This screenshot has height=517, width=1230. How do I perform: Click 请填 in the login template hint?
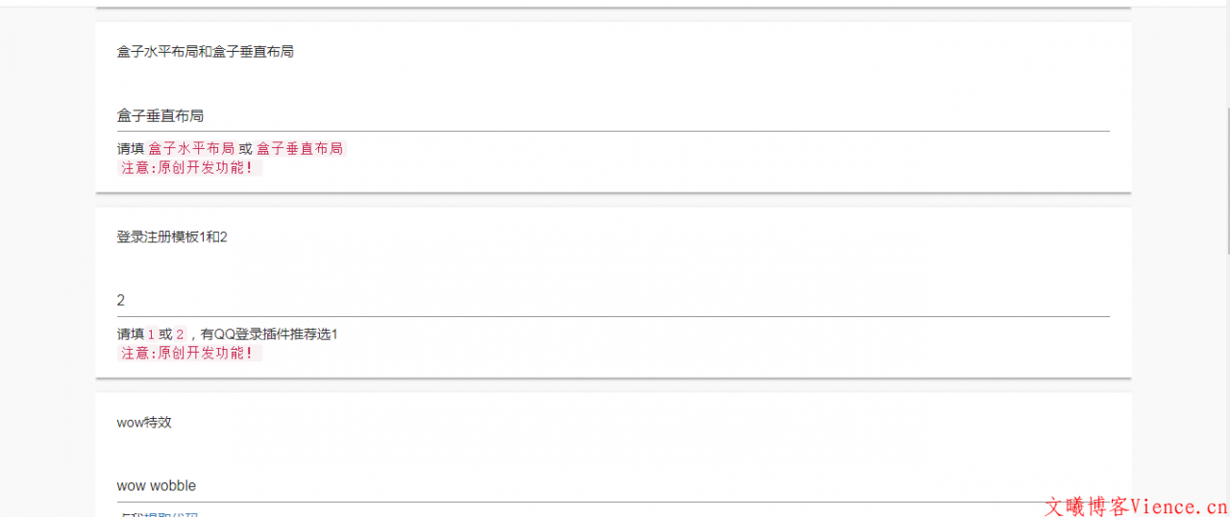pyautogui.click(x=130, y=334)
